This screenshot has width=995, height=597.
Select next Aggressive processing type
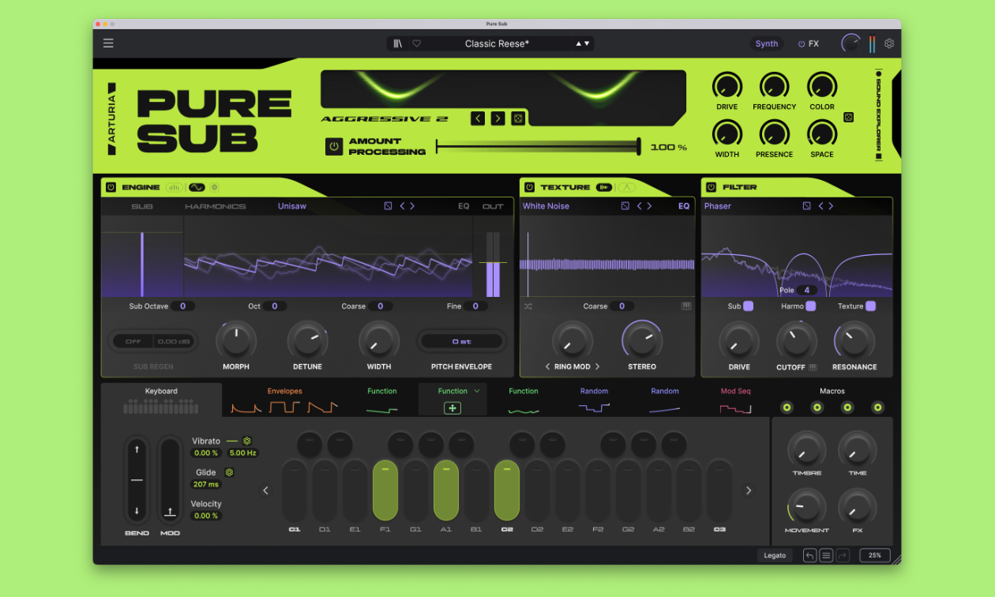[x=497, y=118]
